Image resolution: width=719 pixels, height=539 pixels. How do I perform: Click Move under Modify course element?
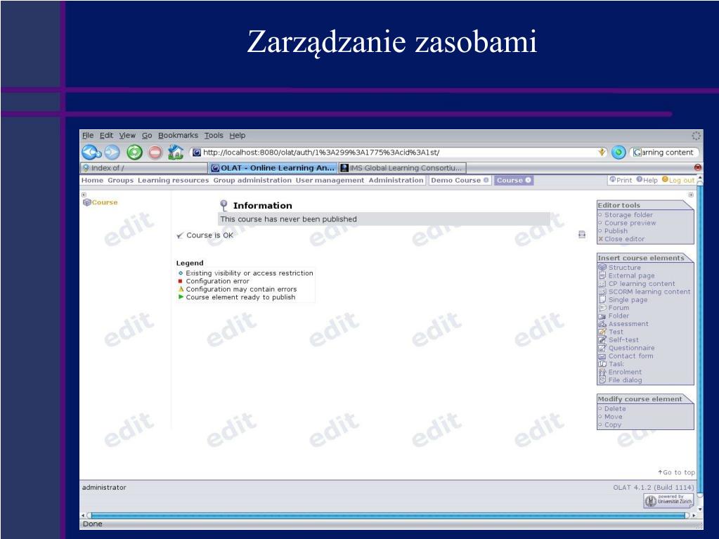tap(613, 417)
